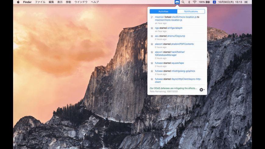The height and width of the screenshot is (149, 265).
Task: Open hackiftekhar/IQDatabaseManager repository link
Action: tap(170, 54)
